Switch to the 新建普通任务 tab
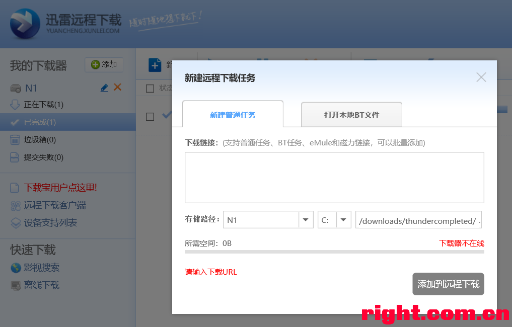The image size is (512, 327). [233, 114]
